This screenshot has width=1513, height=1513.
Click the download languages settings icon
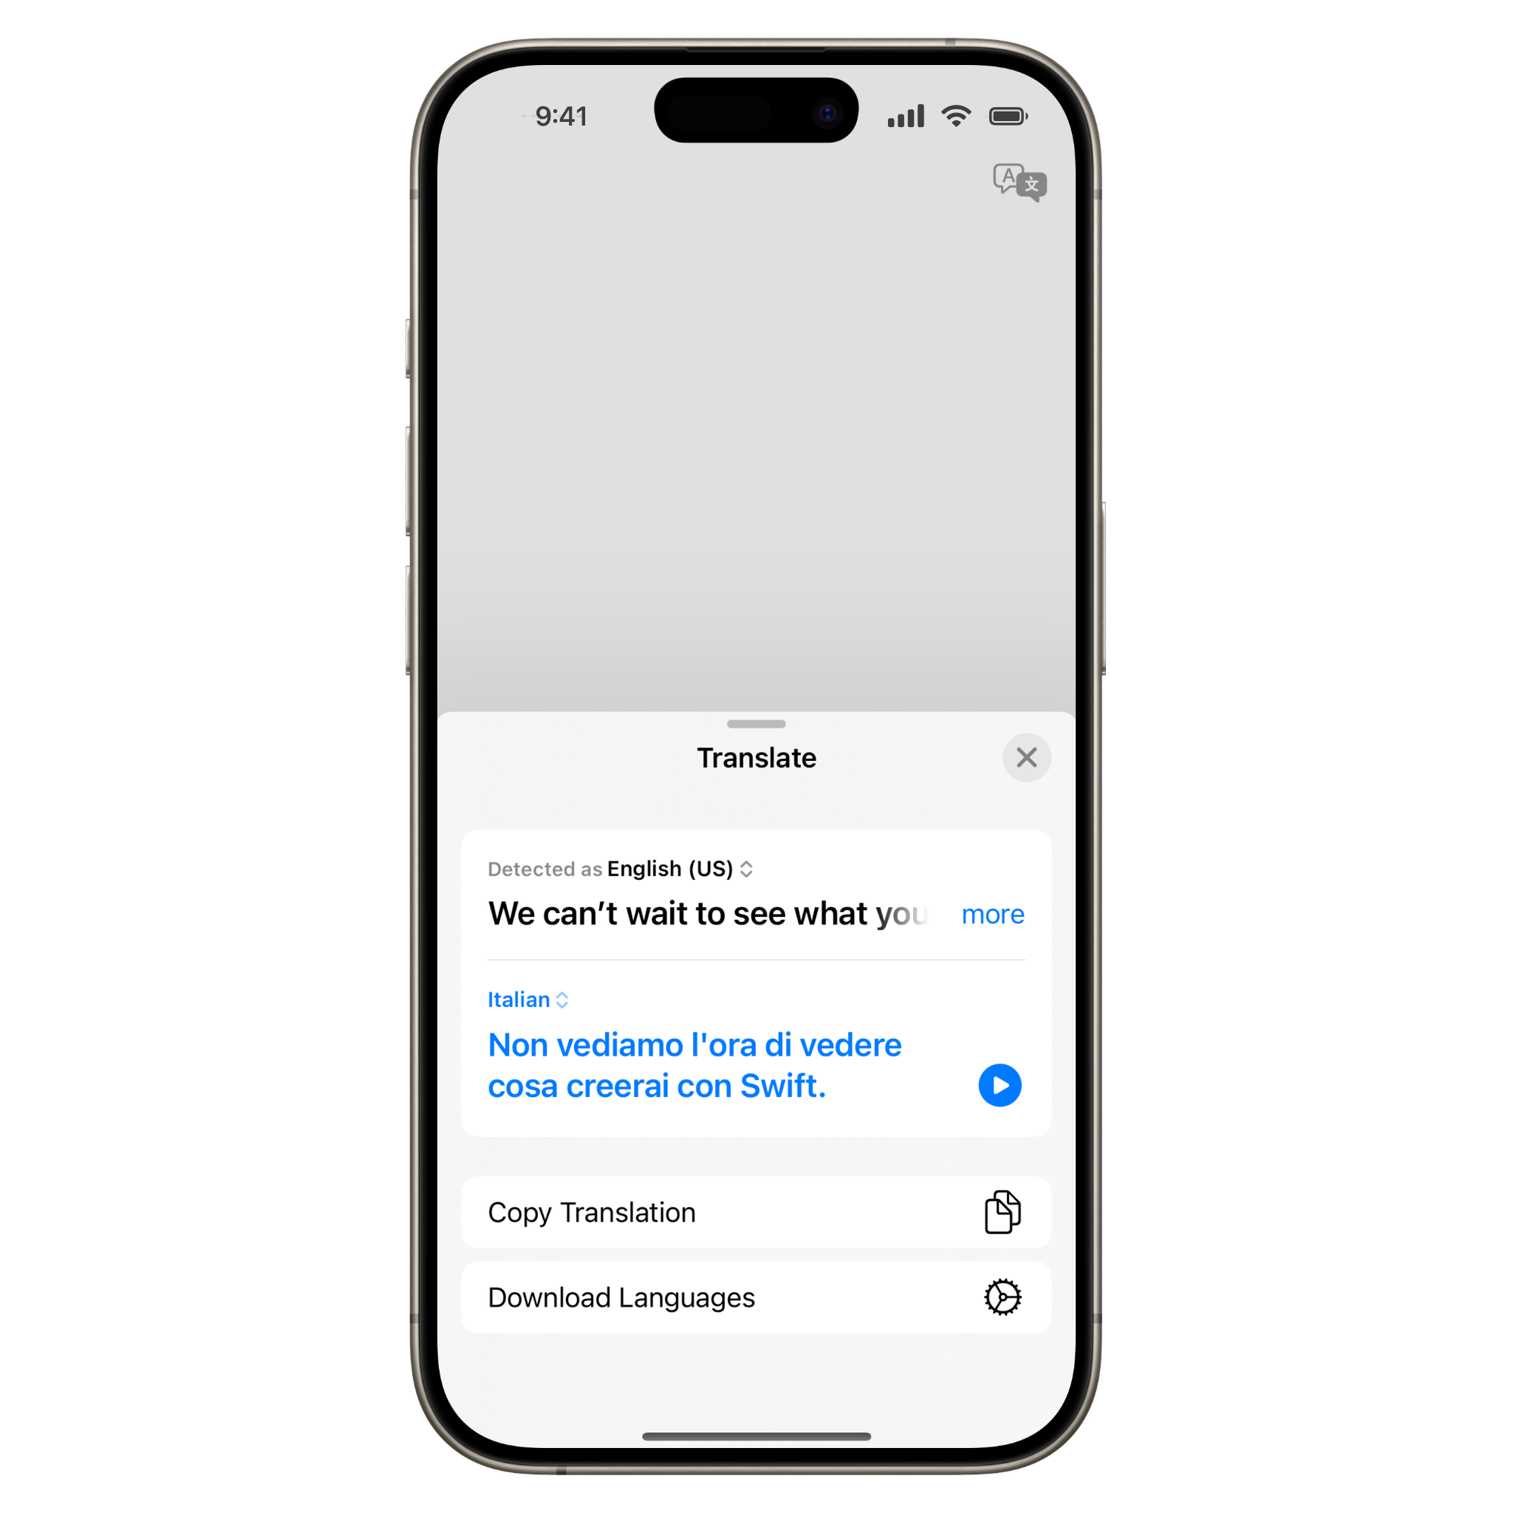point(1002,1297)
